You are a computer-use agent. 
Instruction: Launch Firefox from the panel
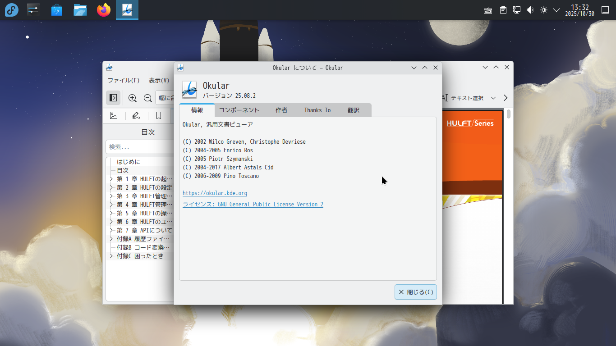[104, 10]
